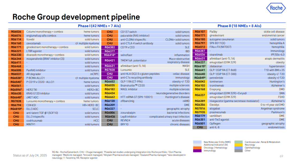Select TMEM16A potentiator entry

[x=134, y=61]
